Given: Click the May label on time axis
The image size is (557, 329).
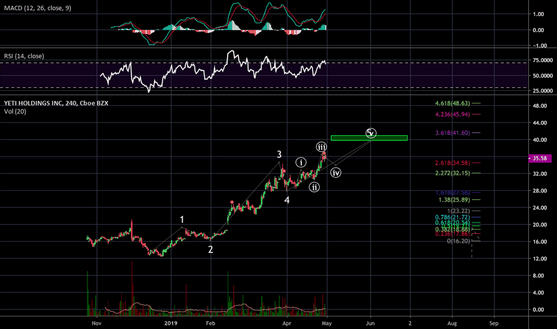Looking at the screenshot, I should (327, 323).
